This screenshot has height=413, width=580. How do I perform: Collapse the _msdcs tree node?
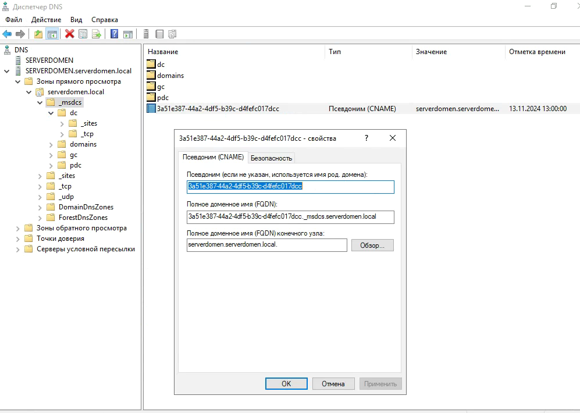pos(40,102)
